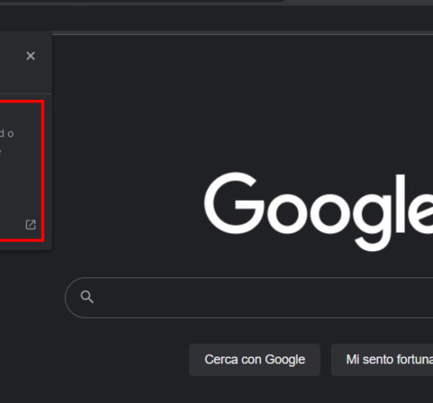
Task: Click the thin light divider line above the page
Action: 242,34
